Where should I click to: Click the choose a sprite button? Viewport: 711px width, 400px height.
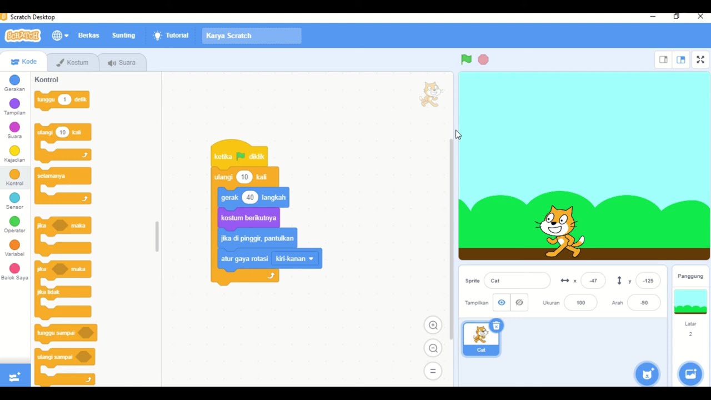pyautogui.click(x=647, y=374)
